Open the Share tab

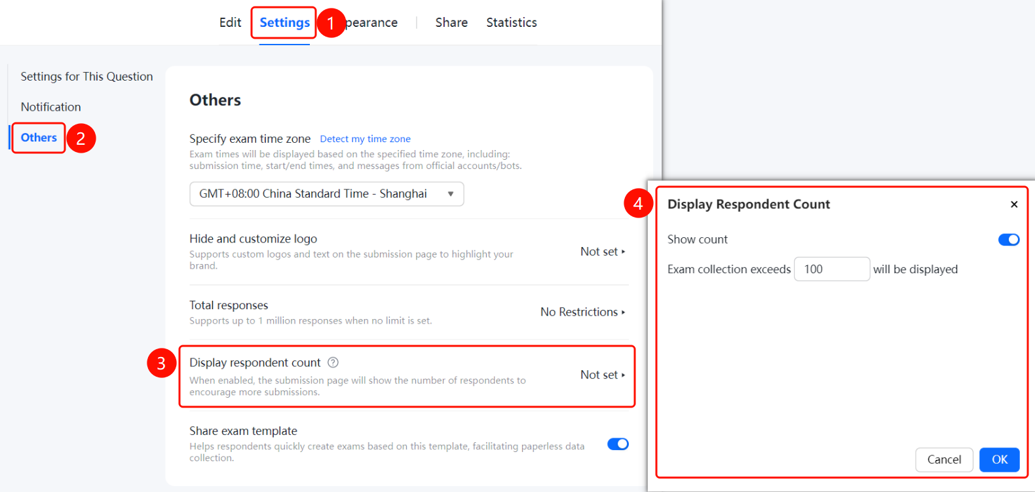451,22
